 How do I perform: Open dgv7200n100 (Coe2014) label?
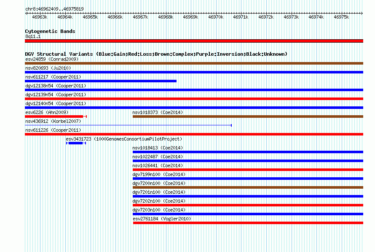(159, 183)
